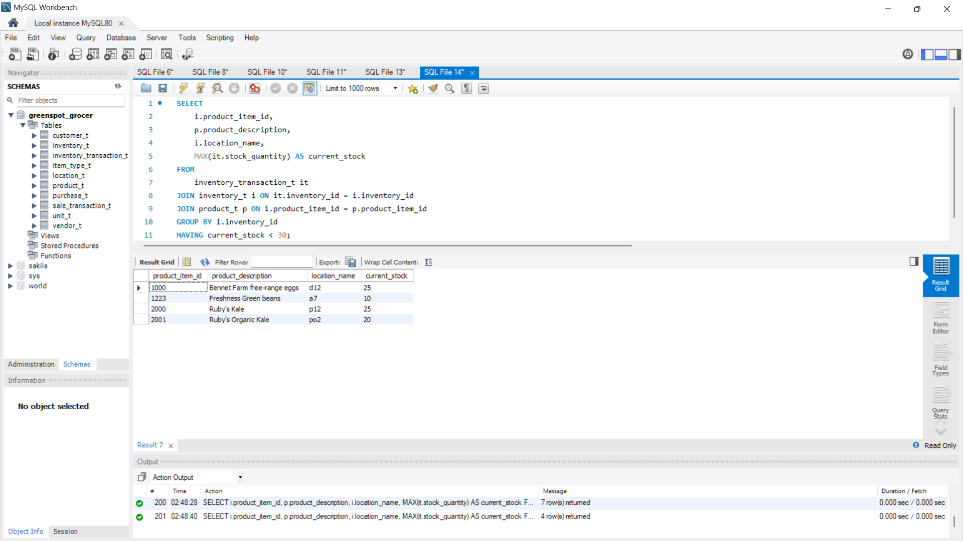Switch to Administration tab
The width and height of the screenshot is (963, 541).
[x=31, y=364]
